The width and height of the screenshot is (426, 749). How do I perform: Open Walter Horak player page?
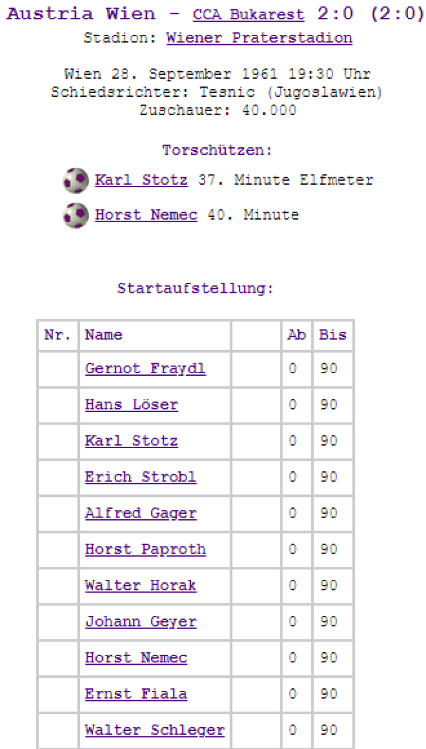tap(141, 586)
